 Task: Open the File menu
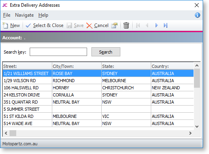7,15
